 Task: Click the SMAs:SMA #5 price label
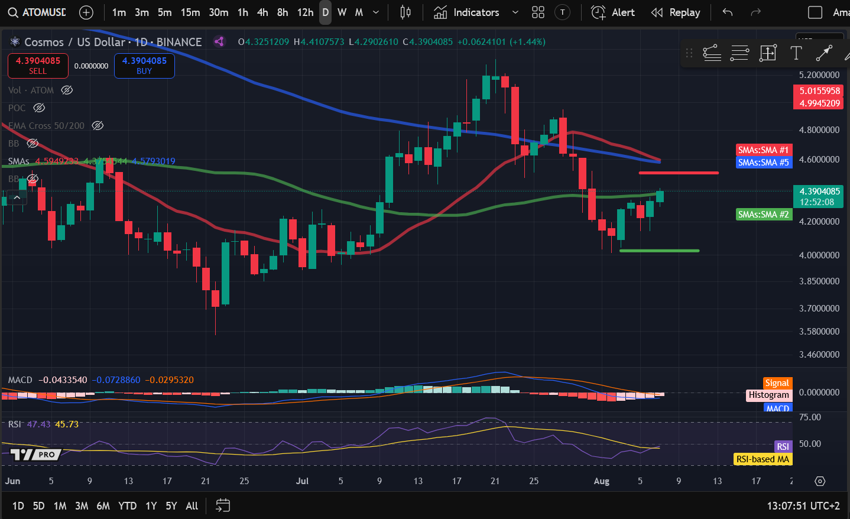pyautogui.click(x=764, y=162)
